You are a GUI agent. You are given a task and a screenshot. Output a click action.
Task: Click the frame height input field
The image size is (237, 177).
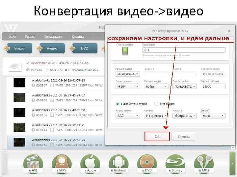tap(185, 74)
